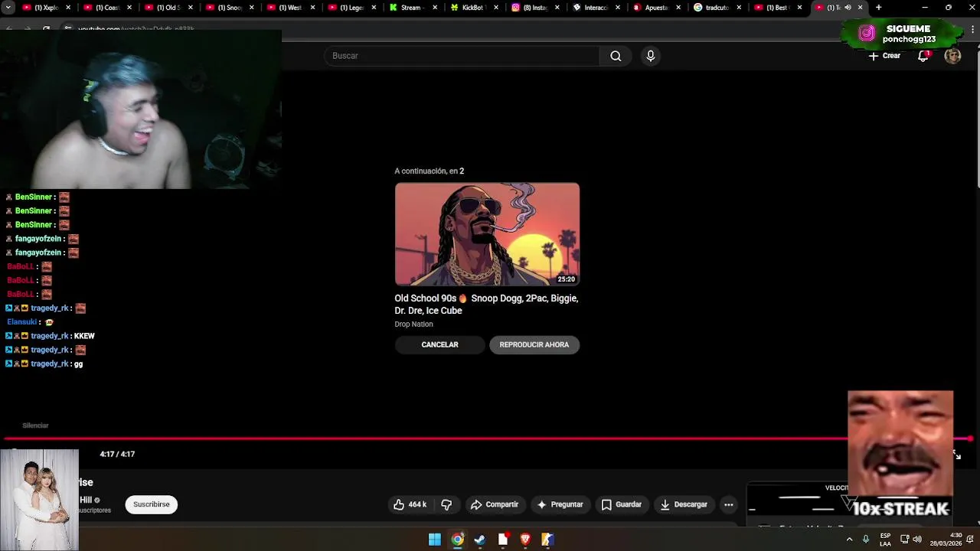Save the video with Guardar
Viewport: 980px width, 551px height.
621,504
